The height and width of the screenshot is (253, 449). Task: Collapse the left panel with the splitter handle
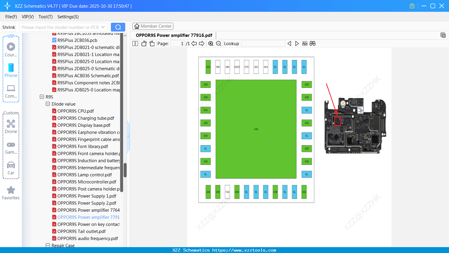[128, 137]
